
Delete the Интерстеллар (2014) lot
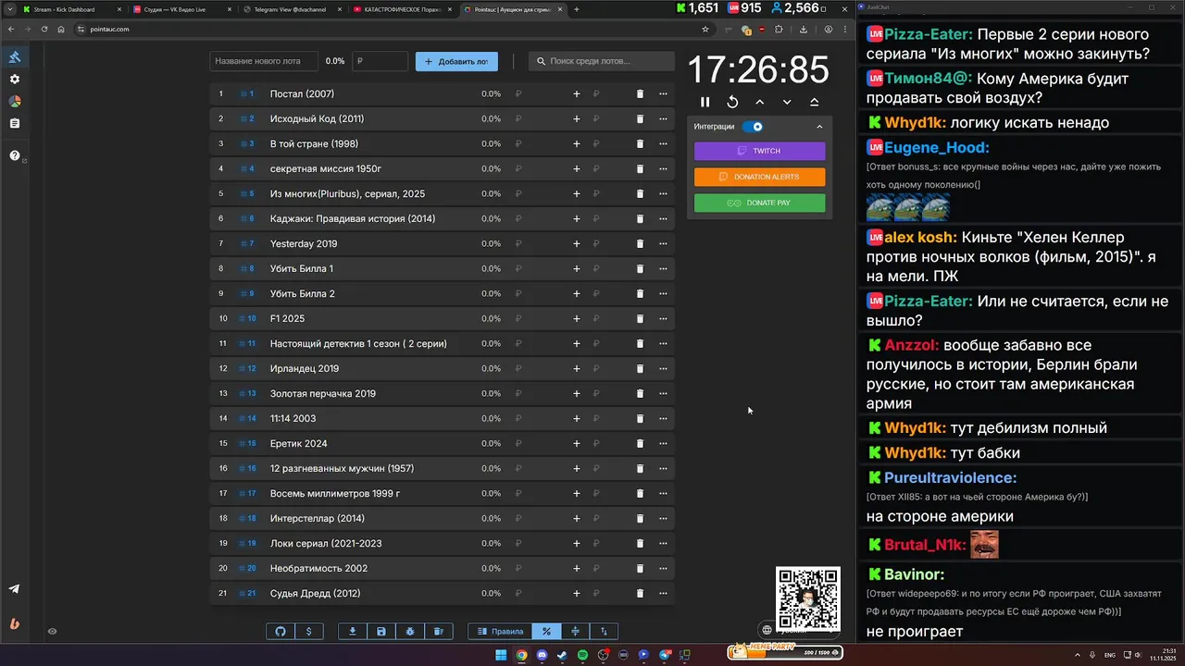click(640, 519)
